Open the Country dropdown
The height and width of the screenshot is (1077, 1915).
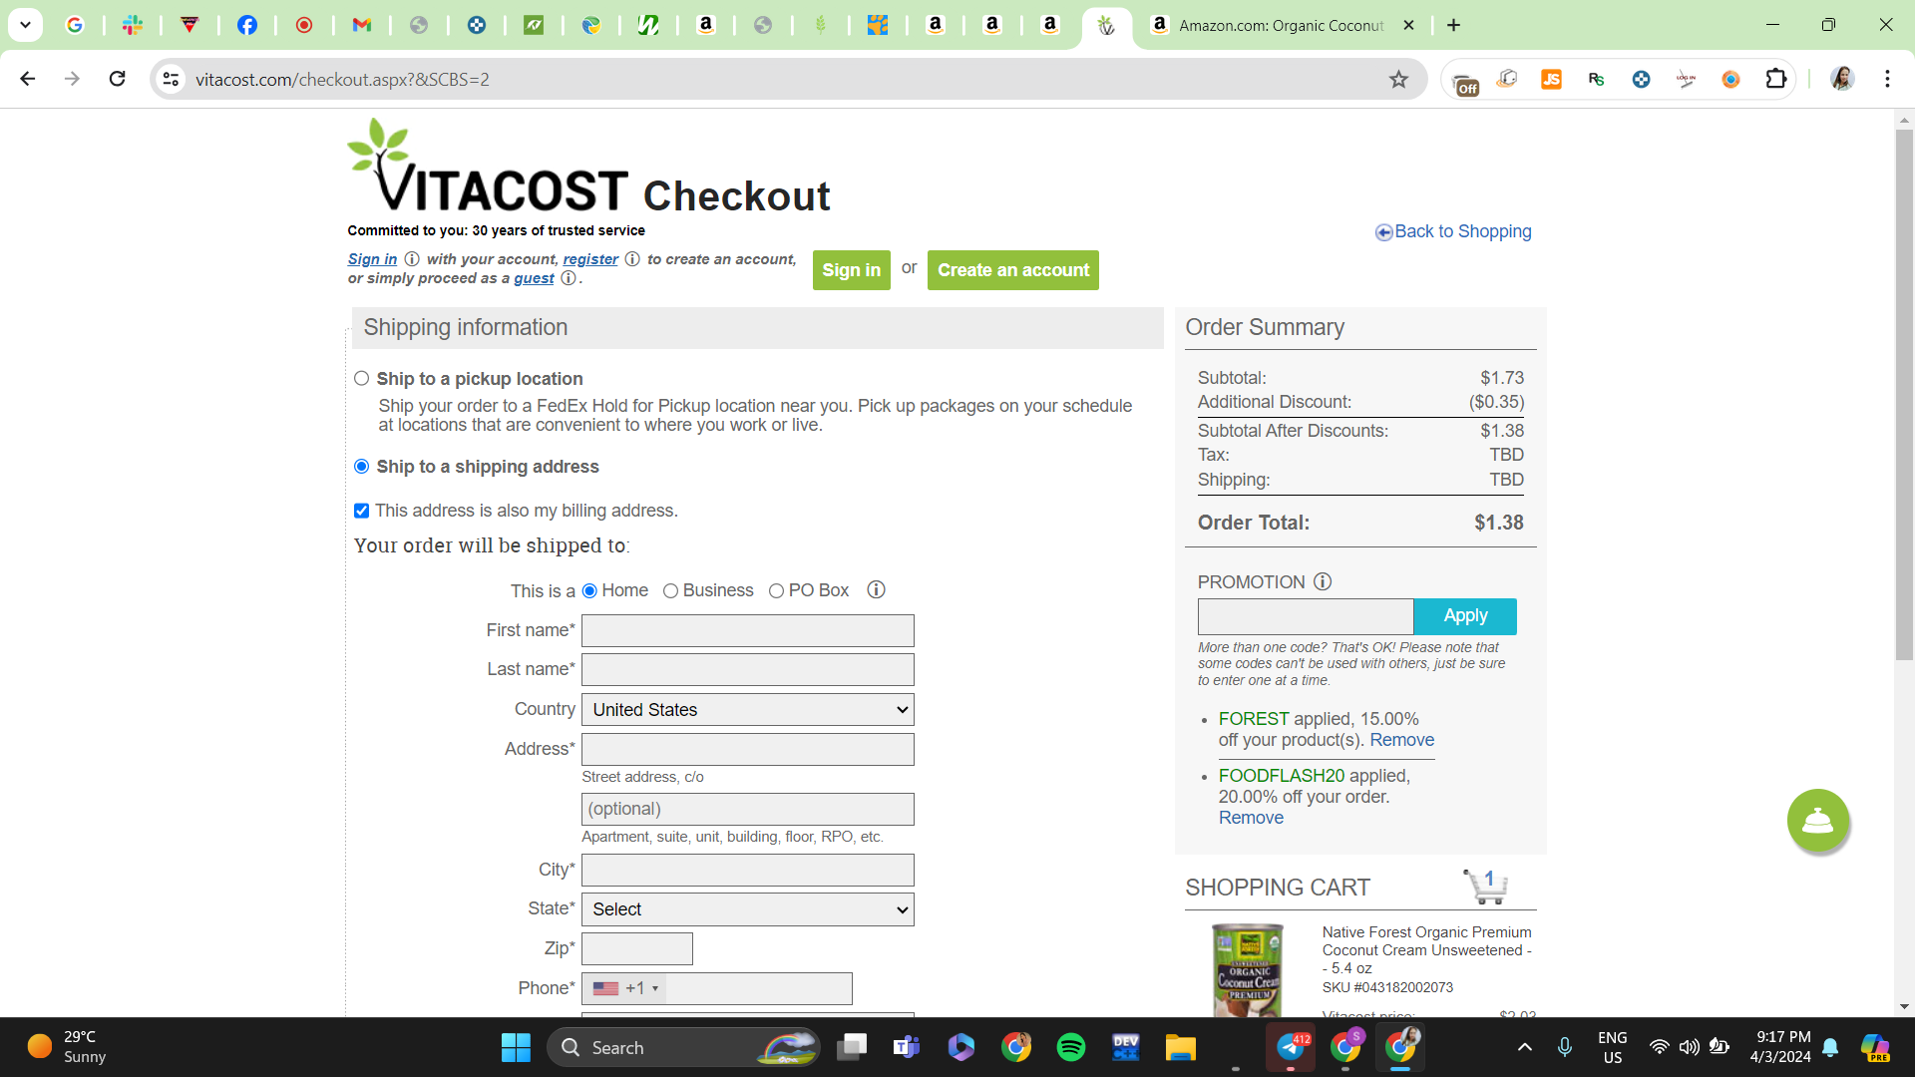pos(748,710)
